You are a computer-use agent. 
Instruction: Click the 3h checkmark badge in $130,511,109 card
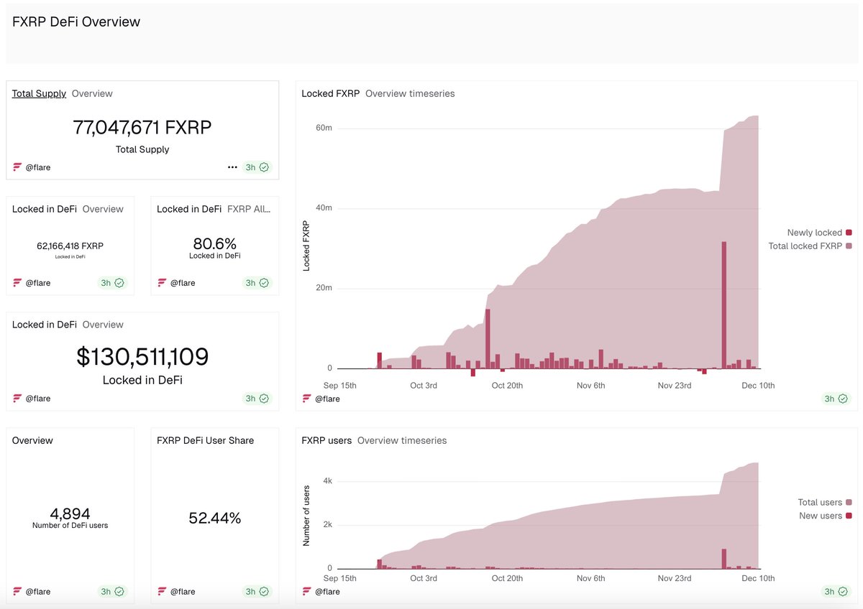(x=257, y=399)
